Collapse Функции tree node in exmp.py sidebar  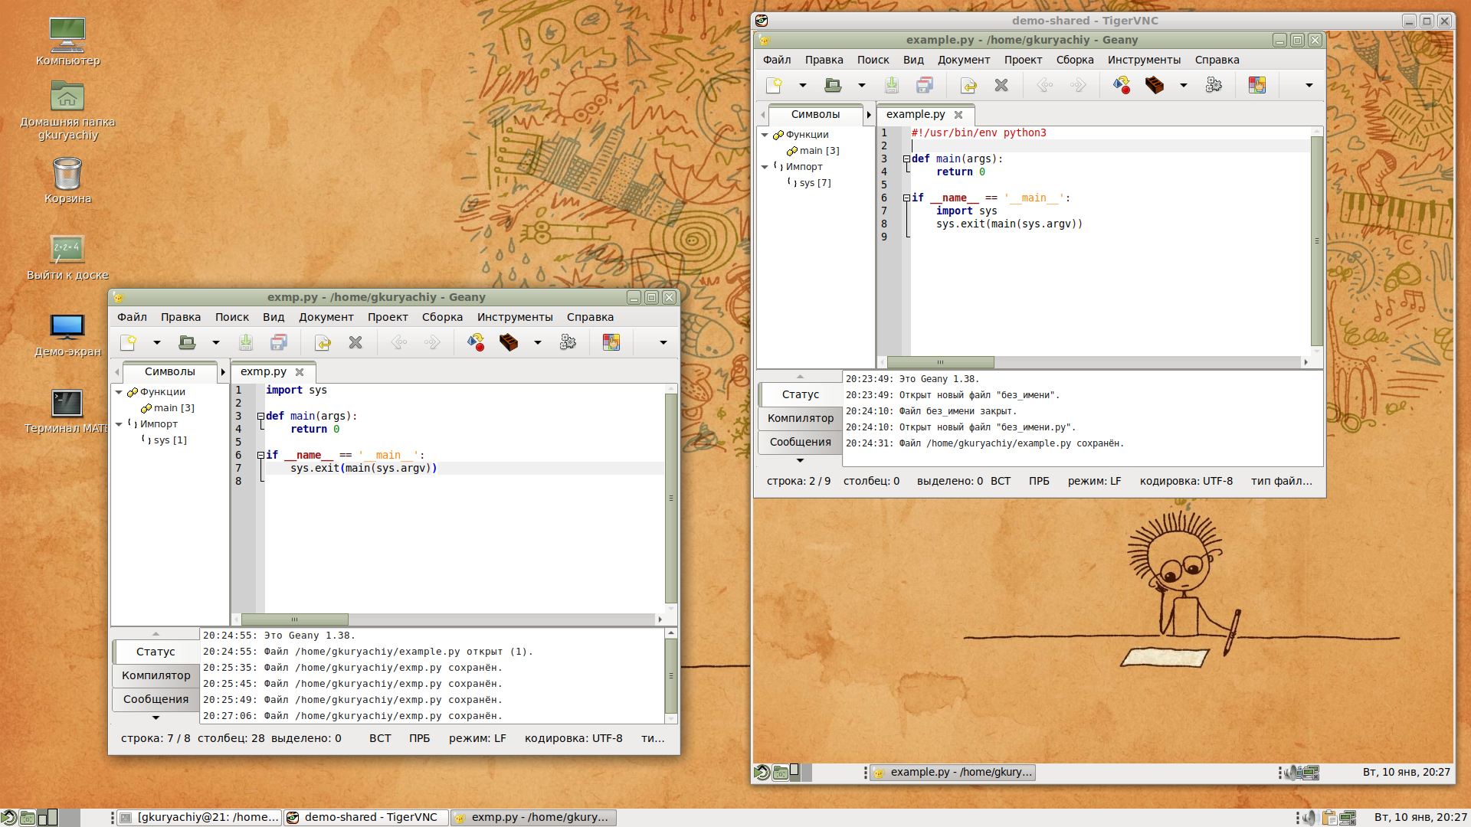point(119,392)
